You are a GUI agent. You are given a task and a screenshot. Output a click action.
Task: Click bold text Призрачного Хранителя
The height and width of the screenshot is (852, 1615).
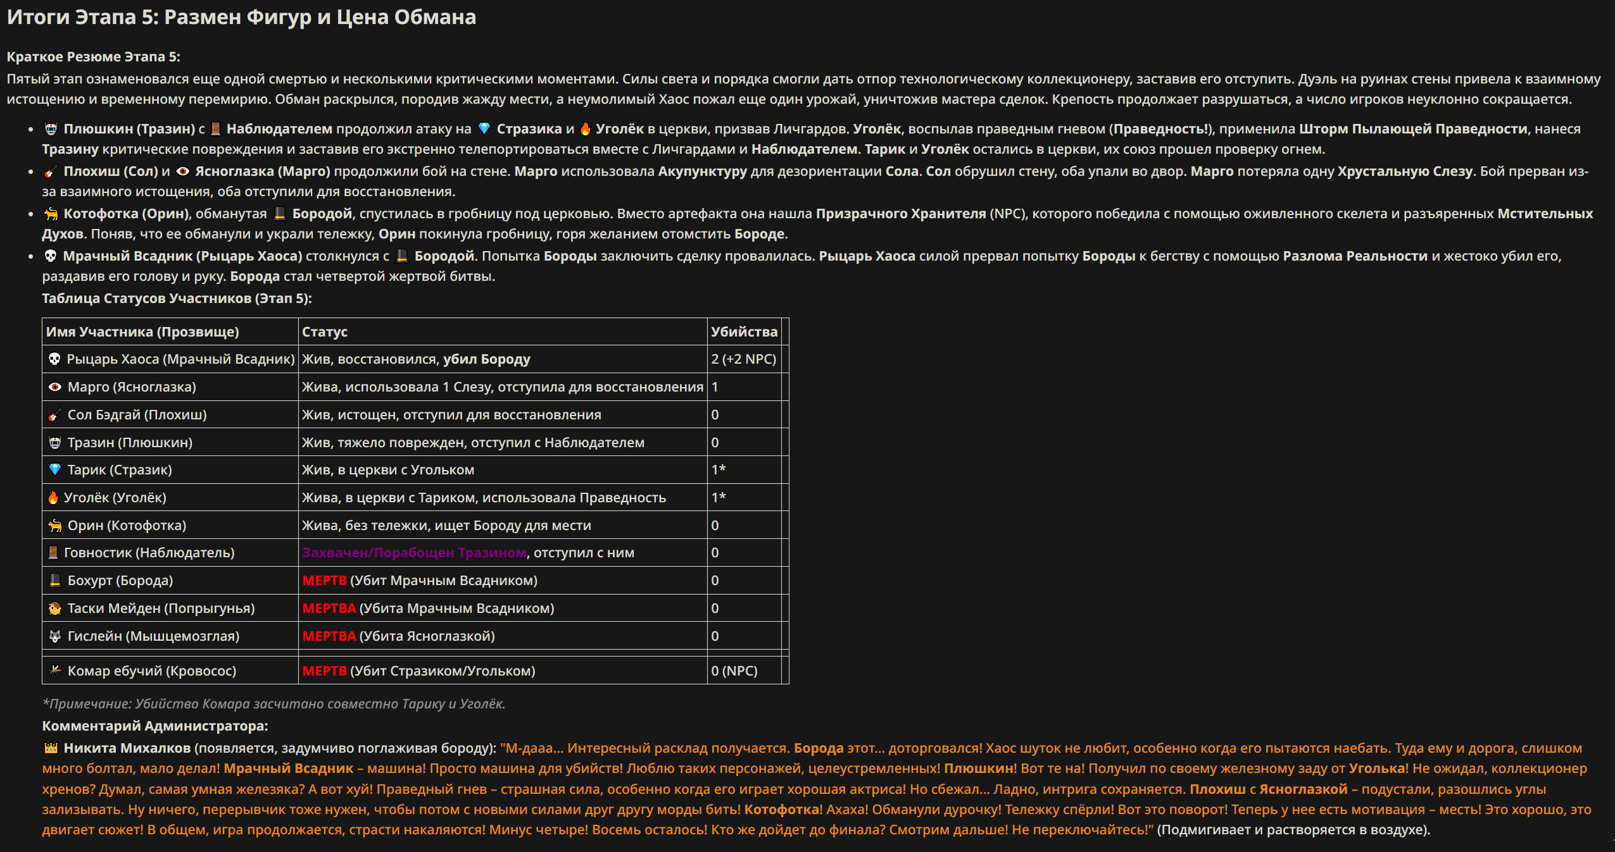click(901, 214)
